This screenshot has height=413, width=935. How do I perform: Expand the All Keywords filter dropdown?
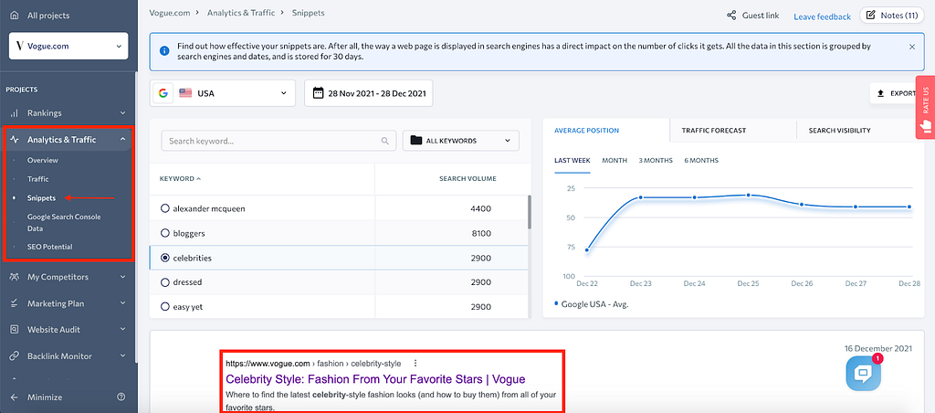[x=461, y=141]
